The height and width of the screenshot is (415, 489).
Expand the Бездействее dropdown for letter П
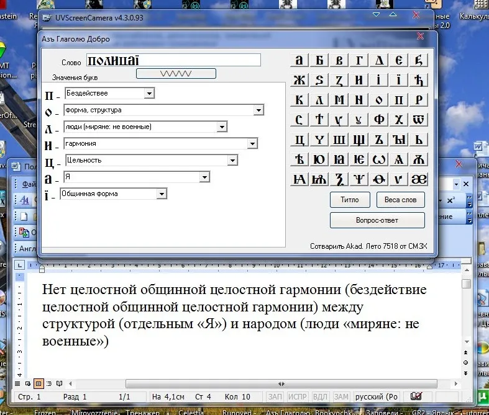point(149,93)
